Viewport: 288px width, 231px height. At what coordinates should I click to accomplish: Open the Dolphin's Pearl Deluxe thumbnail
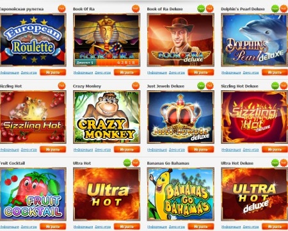(255, 40)
